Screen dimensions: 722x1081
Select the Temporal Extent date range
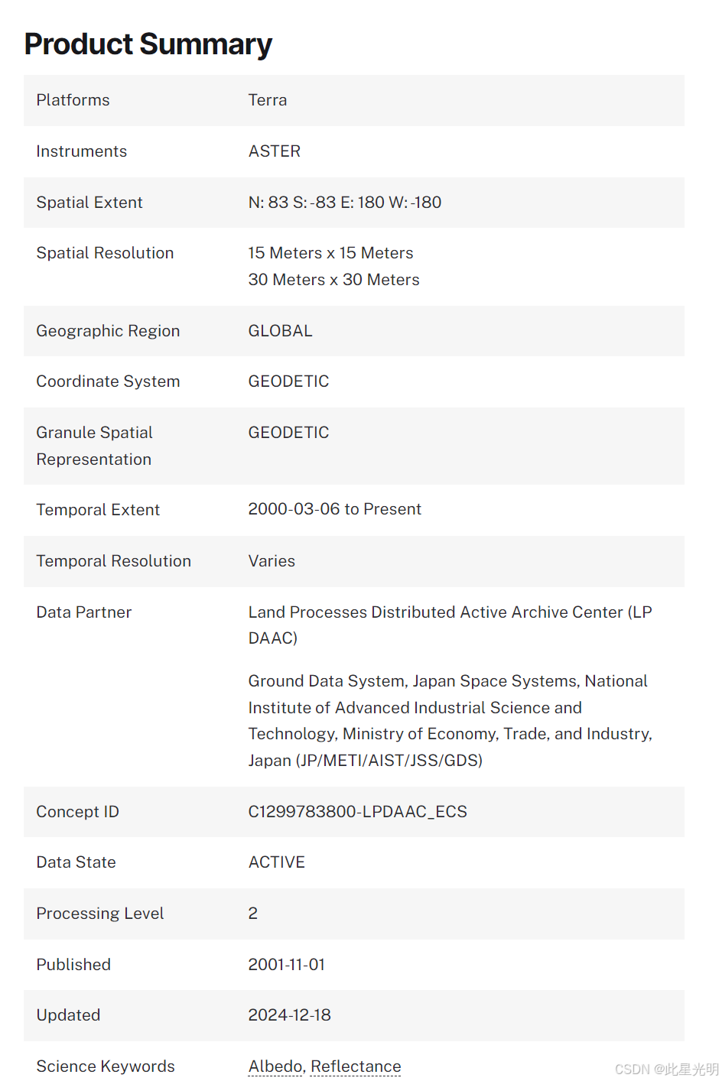point(334,509)
